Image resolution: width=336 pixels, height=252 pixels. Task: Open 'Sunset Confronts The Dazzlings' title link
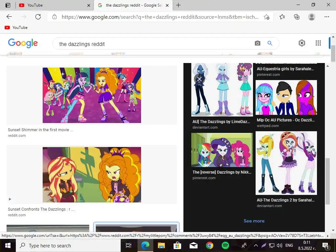tap(41, 209)
